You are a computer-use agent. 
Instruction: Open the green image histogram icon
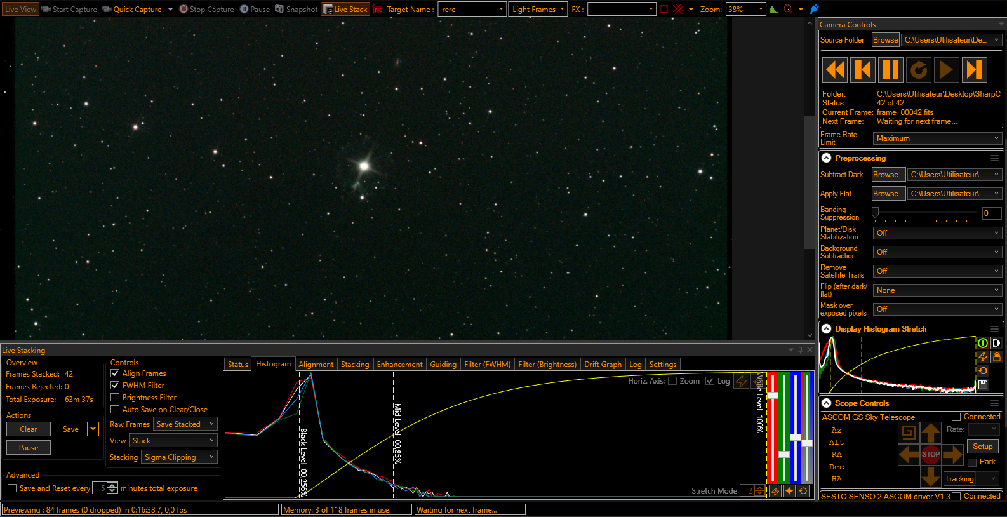pos(773,9)
